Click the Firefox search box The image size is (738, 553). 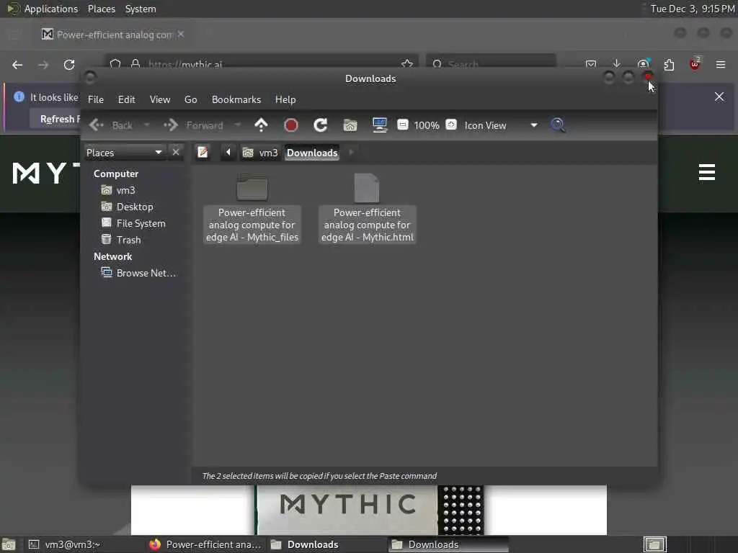tap(492, 64)
